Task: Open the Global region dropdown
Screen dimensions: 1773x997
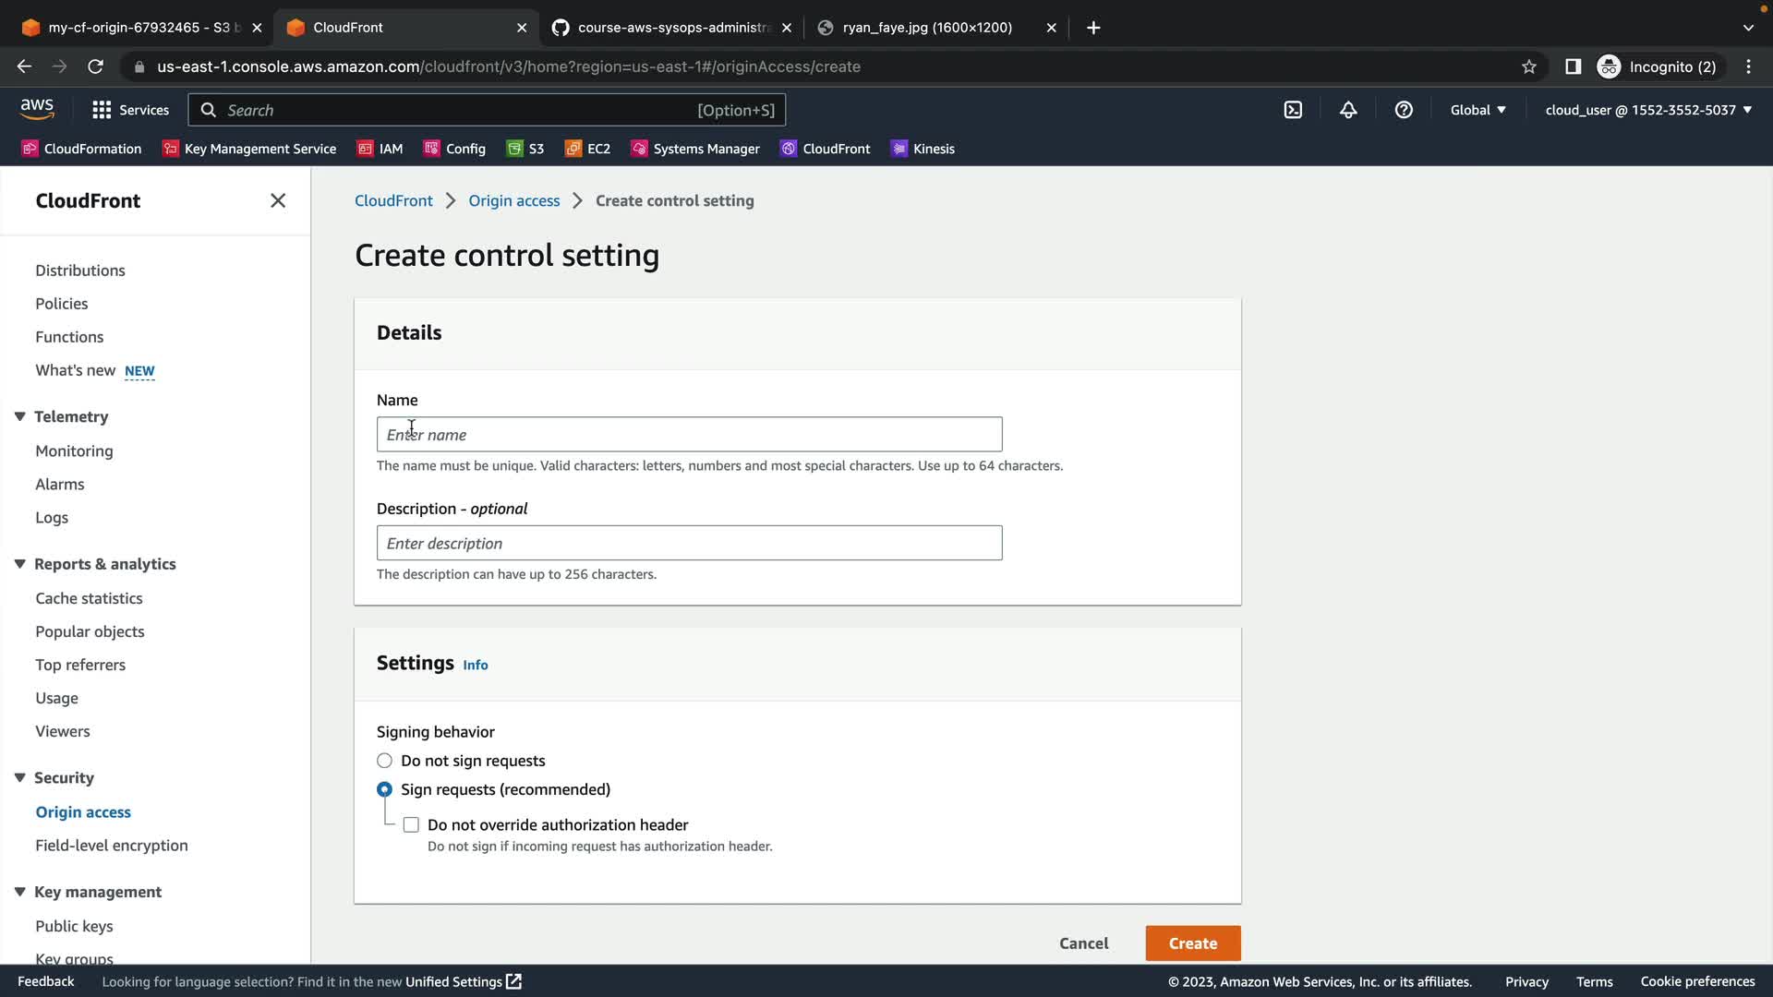Action: (x=1477, y=110)
